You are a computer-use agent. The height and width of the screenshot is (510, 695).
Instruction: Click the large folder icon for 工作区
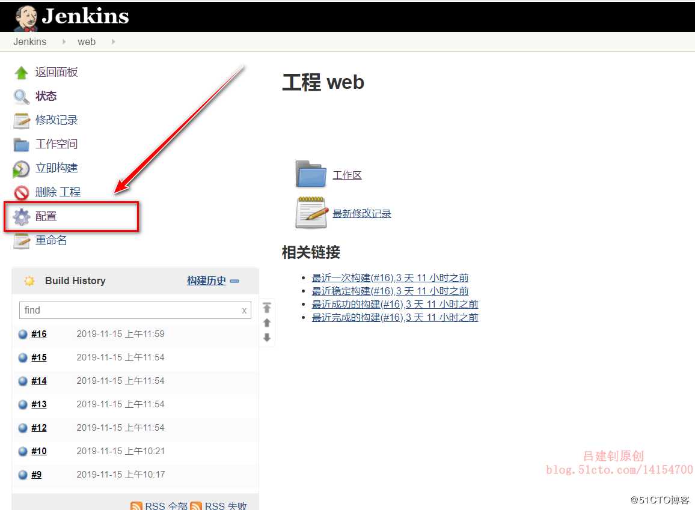coord(311,174)
